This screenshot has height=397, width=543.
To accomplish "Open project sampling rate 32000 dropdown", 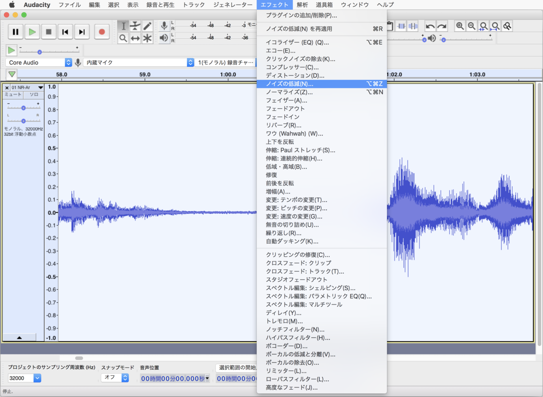I will (x=24, y=378).
